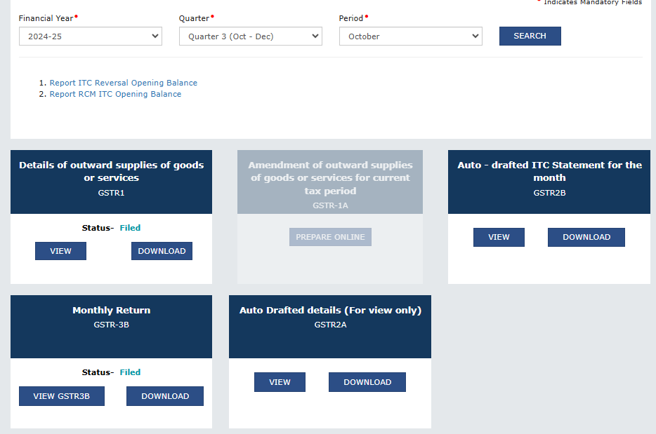
Task: Click the VIEW GSTR3B button
Action: pyautogui.click(x=62, y=396)
